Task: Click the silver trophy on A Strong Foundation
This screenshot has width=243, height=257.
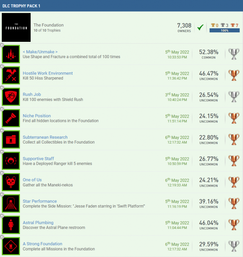Action: click(234, 246)
